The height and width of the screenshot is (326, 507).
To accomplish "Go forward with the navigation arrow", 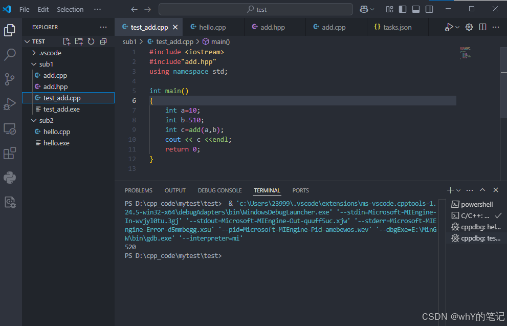I will [x=148, y=9].
